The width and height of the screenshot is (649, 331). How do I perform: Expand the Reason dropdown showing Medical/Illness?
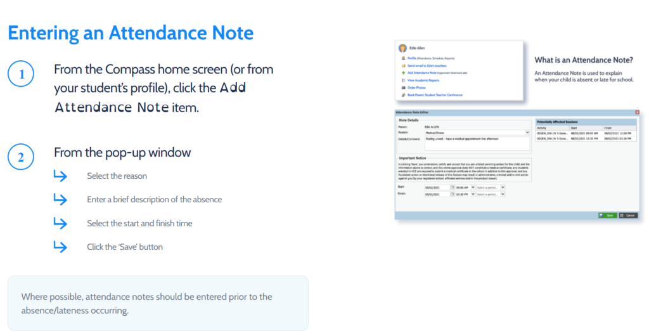(x=527, y=133)
